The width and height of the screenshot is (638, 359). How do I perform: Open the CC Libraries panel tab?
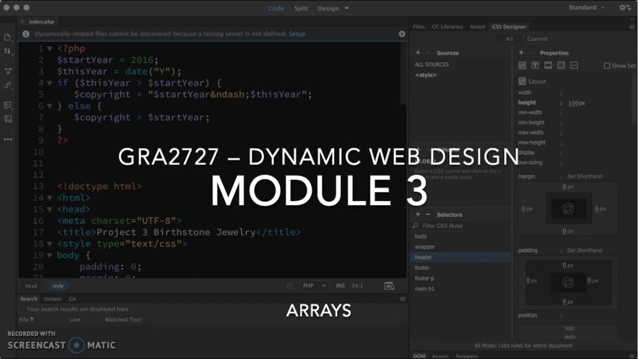point(447,27)
